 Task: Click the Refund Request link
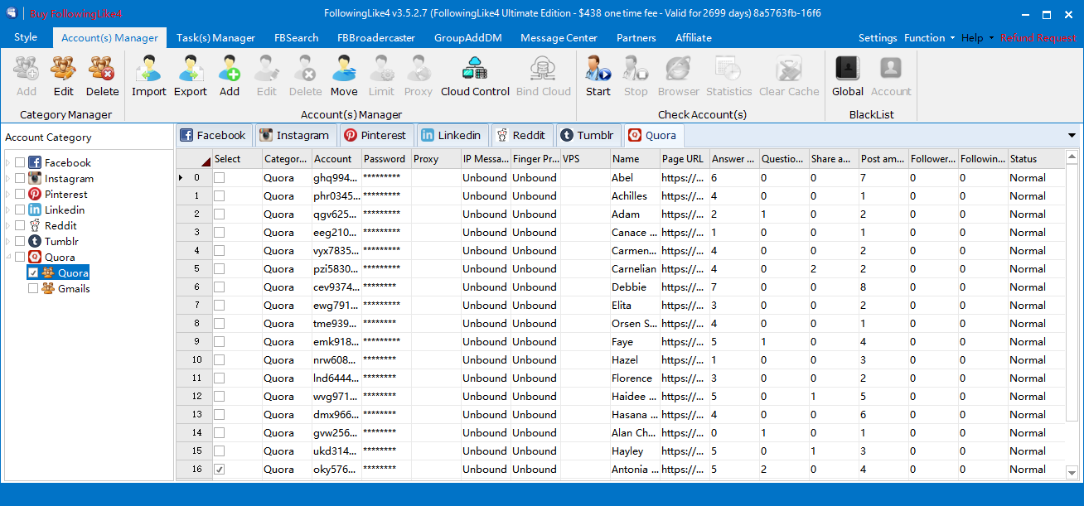click(x=1038, y=38)
